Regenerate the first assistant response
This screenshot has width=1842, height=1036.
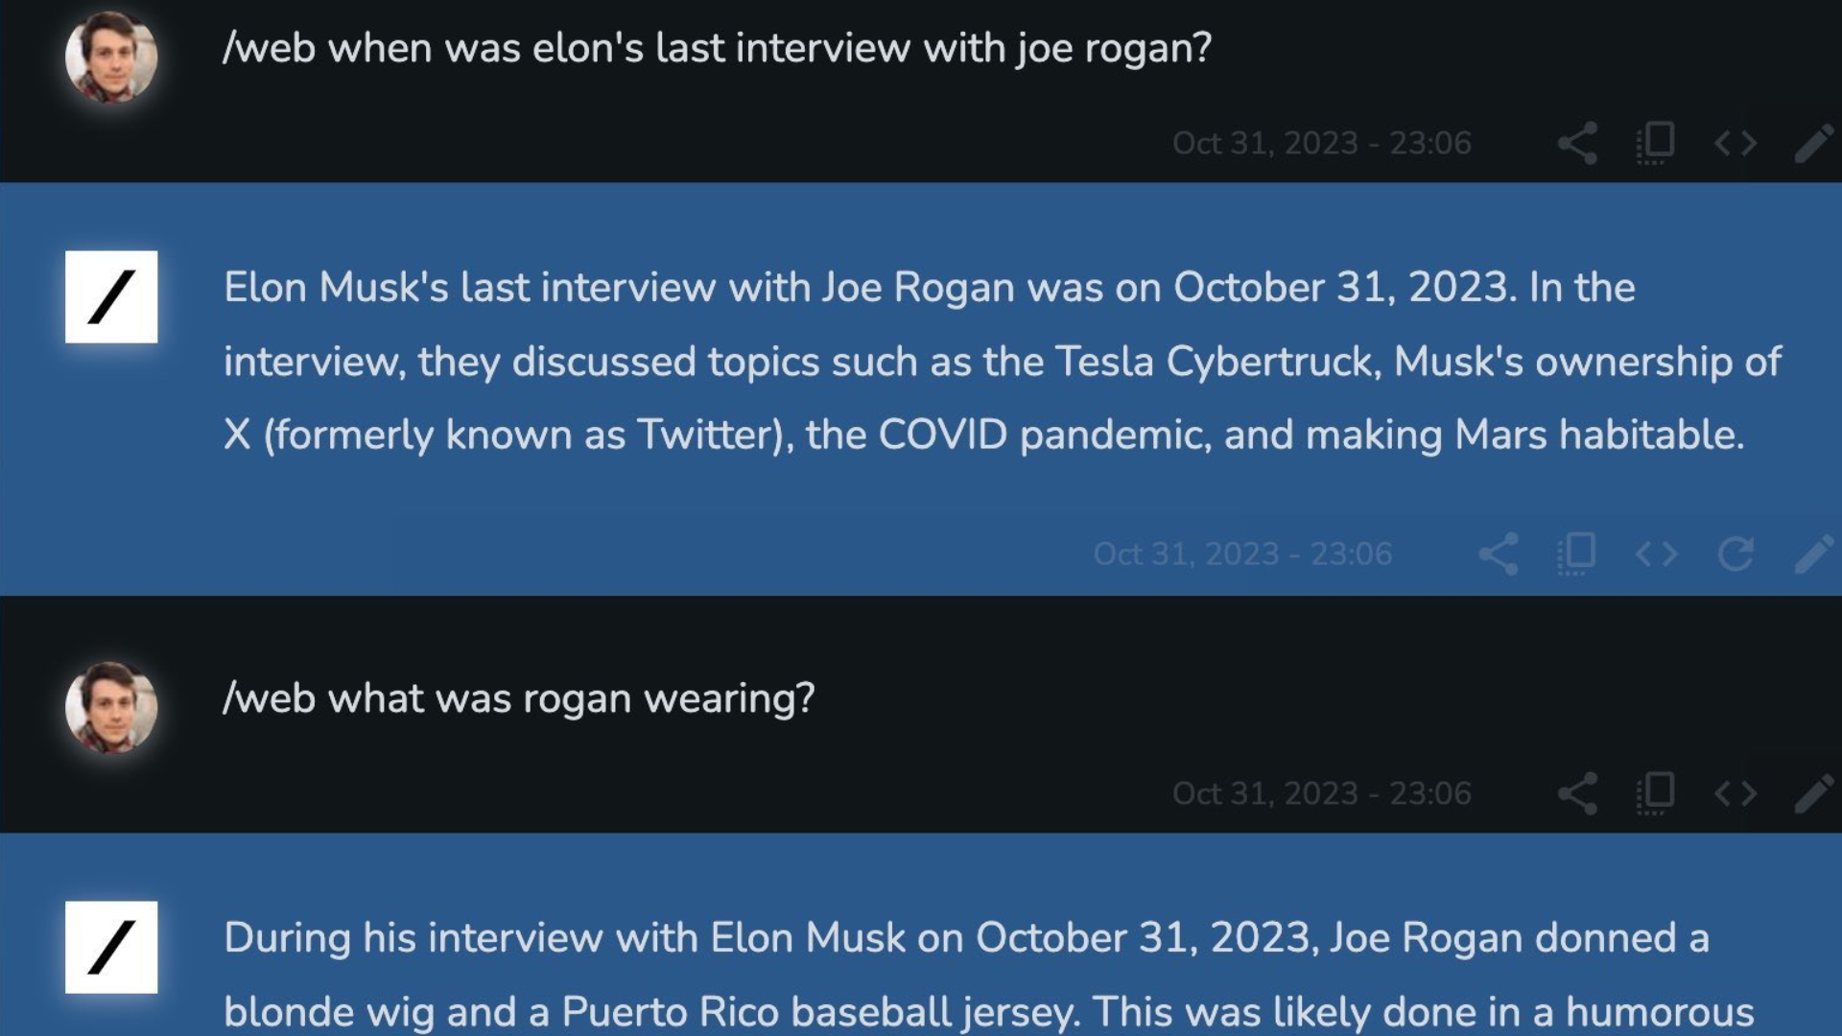(1736, 554)
